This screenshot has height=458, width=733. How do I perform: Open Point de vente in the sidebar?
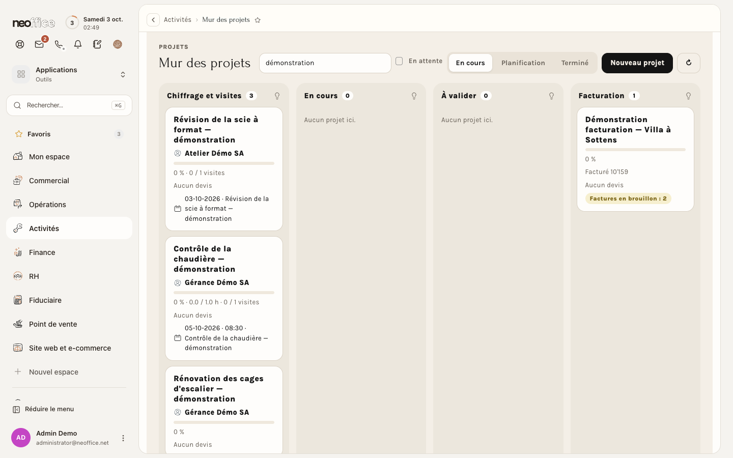pyautogui.click(x=69, y=324)
